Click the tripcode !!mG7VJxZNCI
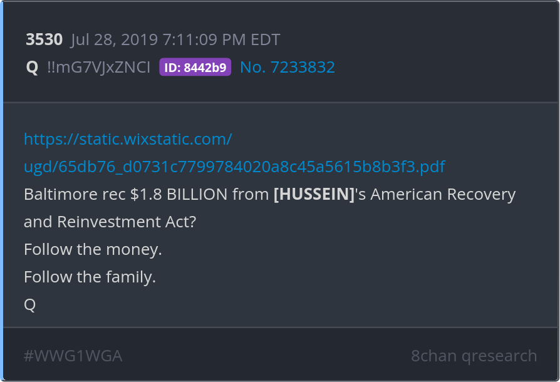 pyautogui.click(x=98, y=67)
